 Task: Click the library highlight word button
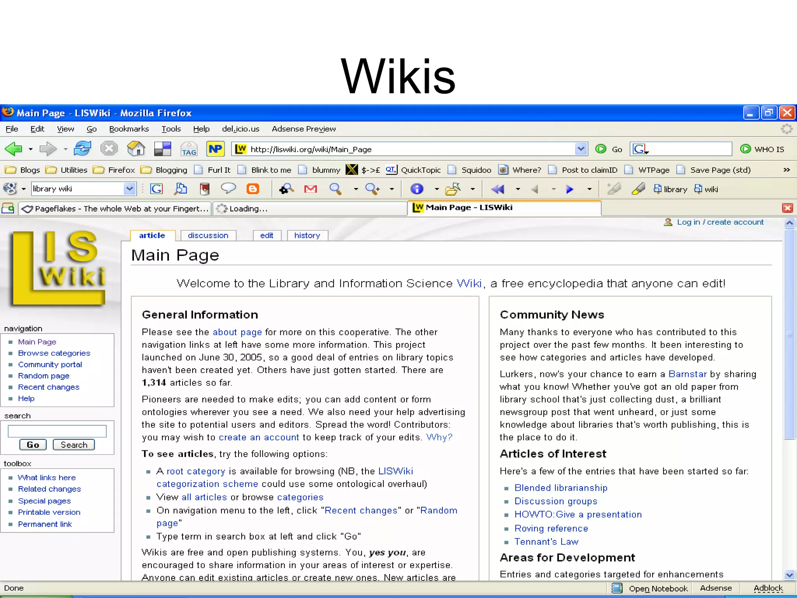click(670, 189)
